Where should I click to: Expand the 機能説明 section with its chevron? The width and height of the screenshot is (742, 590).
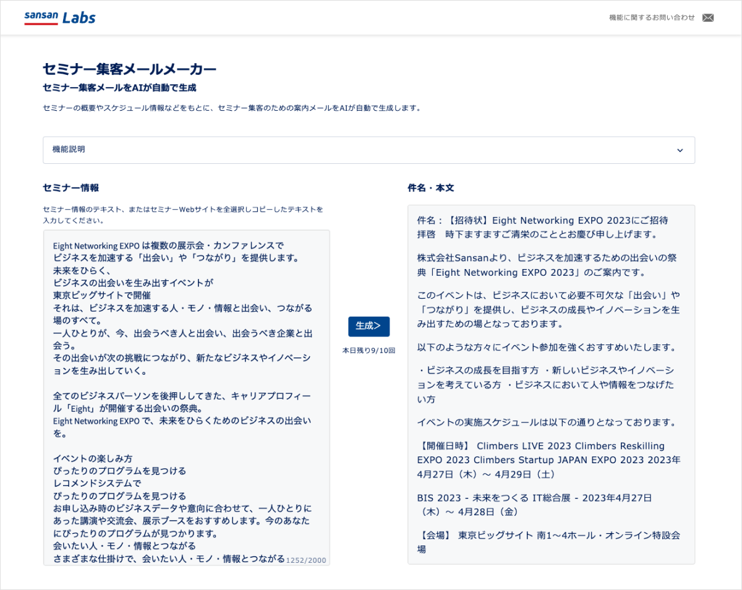tap(680, 150)
